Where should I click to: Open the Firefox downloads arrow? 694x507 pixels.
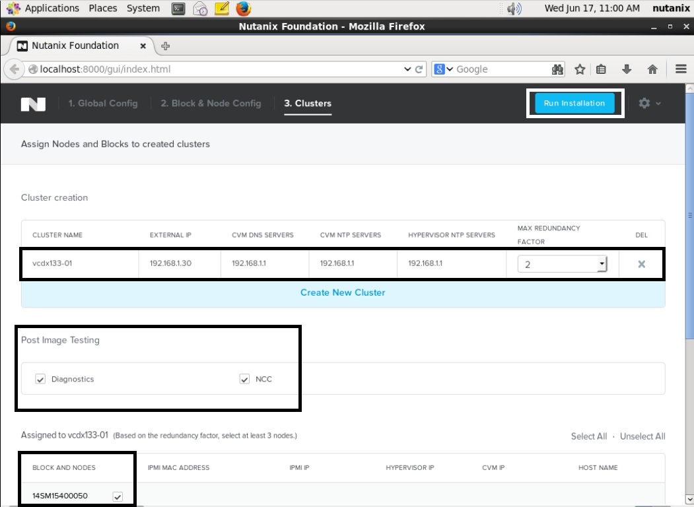627,69
